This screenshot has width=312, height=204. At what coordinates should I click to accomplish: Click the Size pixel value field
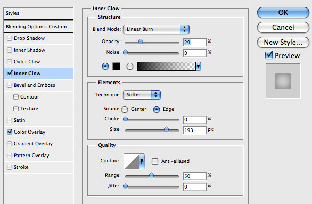(x=195, y=130)
